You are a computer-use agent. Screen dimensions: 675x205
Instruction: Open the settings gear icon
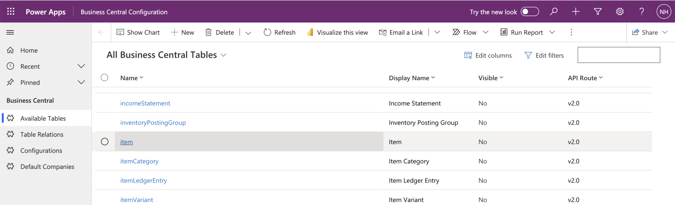pyautogui.click(x=620, y=11)
